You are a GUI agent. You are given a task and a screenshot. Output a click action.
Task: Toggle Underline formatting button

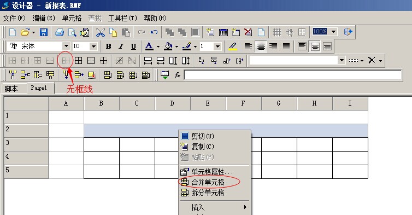click(133, 47)
